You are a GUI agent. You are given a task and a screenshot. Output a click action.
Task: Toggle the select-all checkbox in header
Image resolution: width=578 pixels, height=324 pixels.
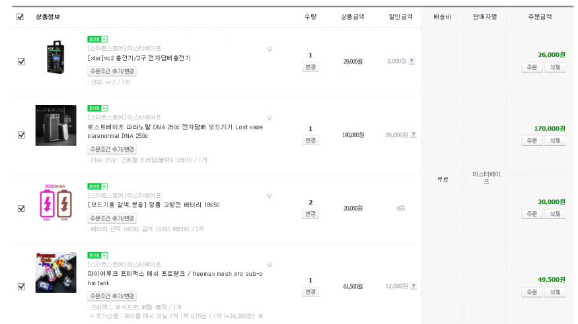pyautogui.click(x=20, y=16)
